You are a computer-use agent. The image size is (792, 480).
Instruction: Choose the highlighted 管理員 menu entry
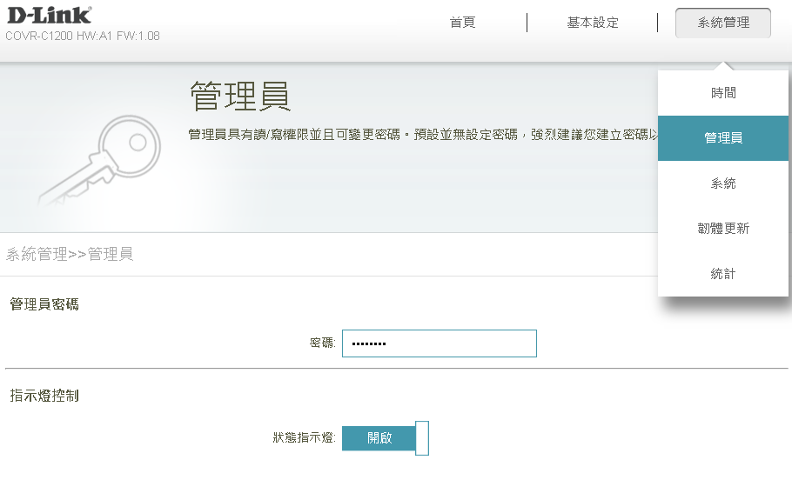[x=722, y=138]
